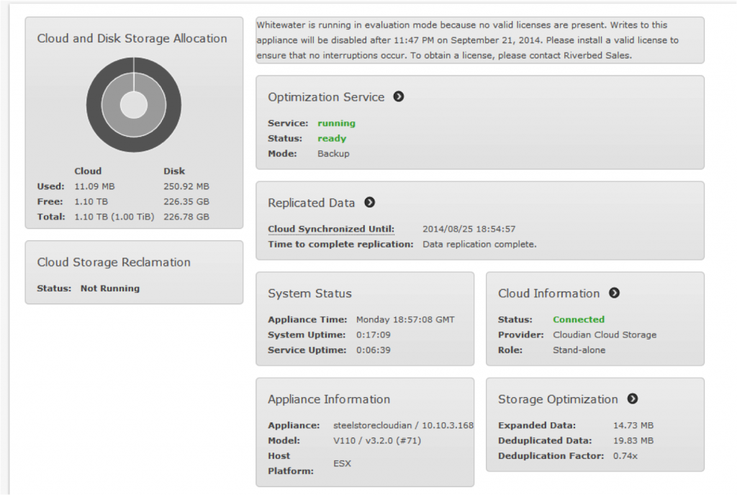Screen dimensions: 737x495
Task: Select deduplicated data value 19.83 MB
Action: 633,440
